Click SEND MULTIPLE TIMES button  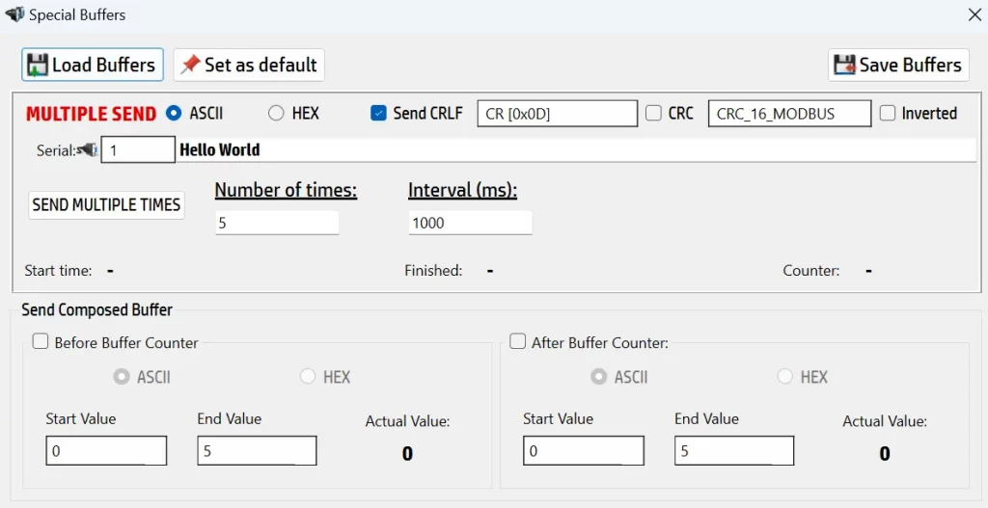pyautogui.click(x=106, y=204)
